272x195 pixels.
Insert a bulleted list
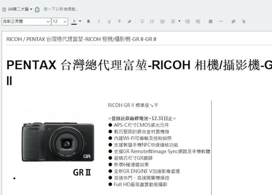142,21
